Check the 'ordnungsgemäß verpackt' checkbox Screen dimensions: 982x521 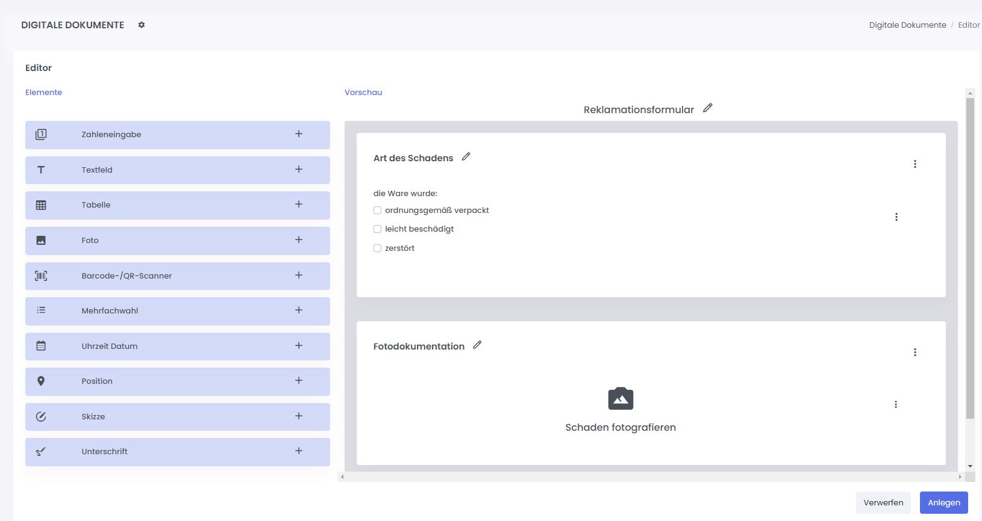coord(378,211)
